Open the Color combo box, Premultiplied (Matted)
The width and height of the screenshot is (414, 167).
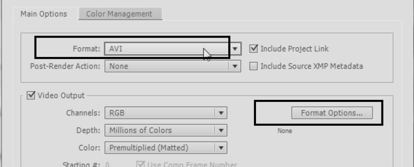pyautogui.click(x=160, y=148)
